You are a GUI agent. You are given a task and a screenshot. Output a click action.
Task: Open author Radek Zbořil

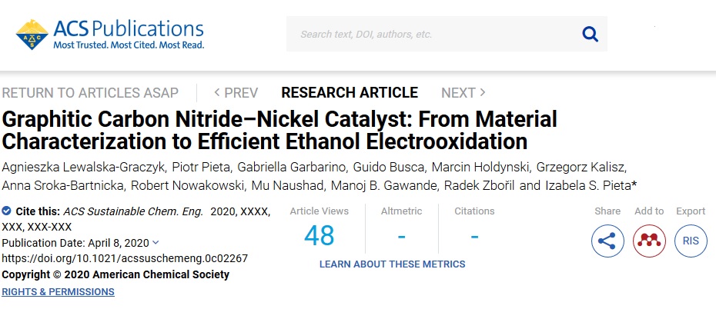click(492, 186)
